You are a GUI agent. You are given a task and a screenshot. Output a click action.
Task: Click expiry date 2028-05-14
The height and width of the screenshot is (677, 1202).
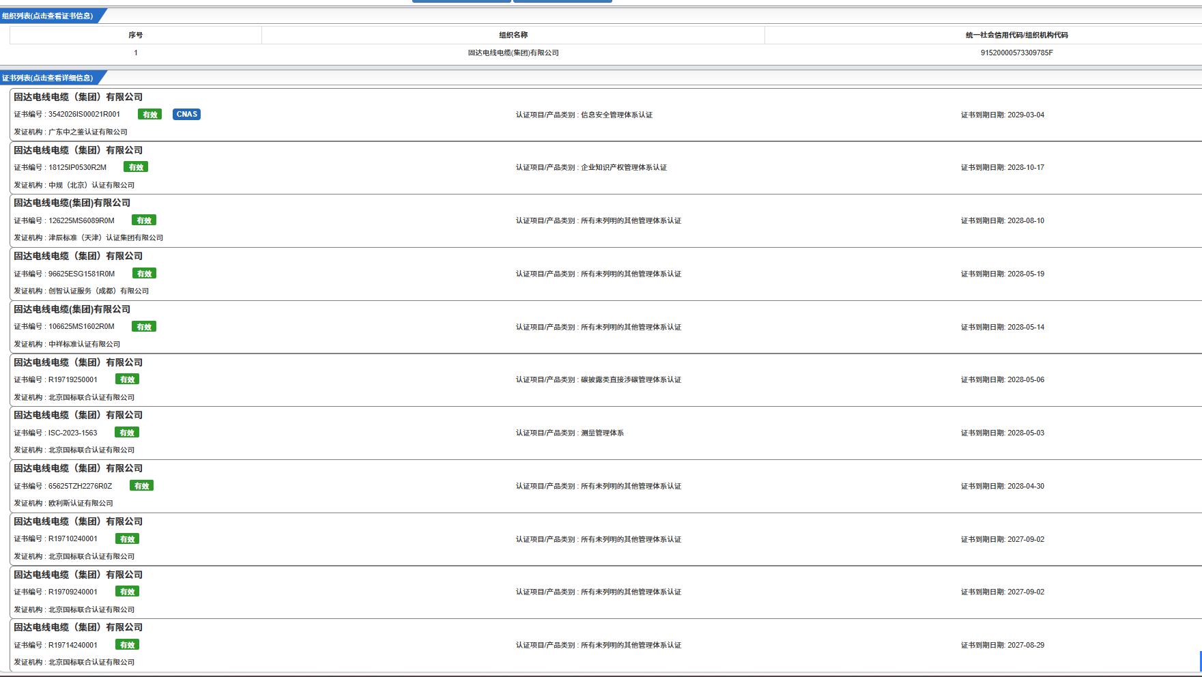(1026, 327)
